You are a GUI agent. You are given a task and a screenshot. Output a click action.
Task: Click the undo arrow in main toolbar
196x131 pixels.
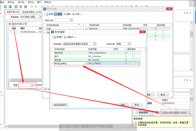click(x=32, y=6)
